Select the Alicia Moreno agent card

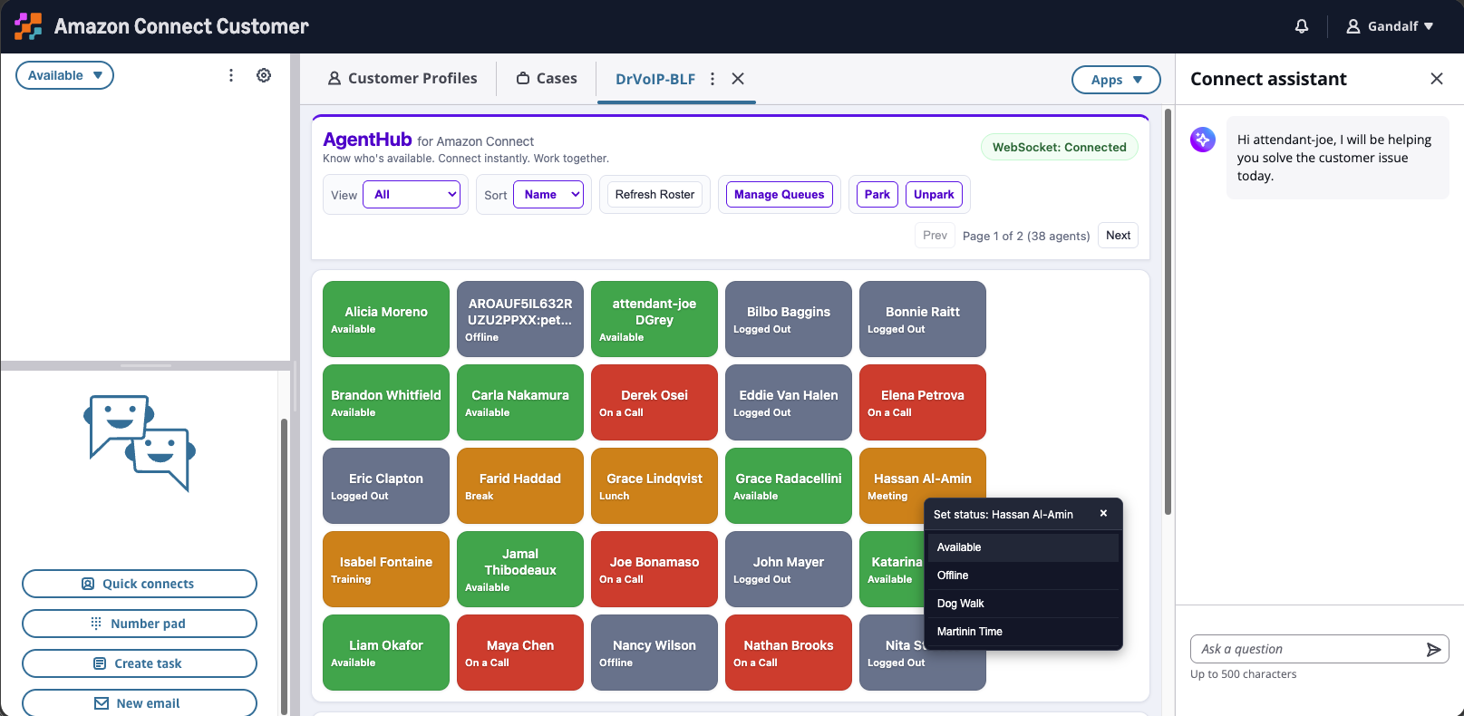[x=386, y=319]
